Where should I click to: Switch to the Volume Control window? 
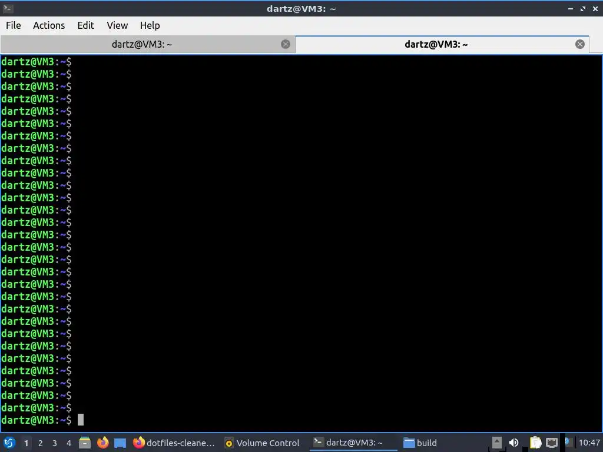point(262,443)
